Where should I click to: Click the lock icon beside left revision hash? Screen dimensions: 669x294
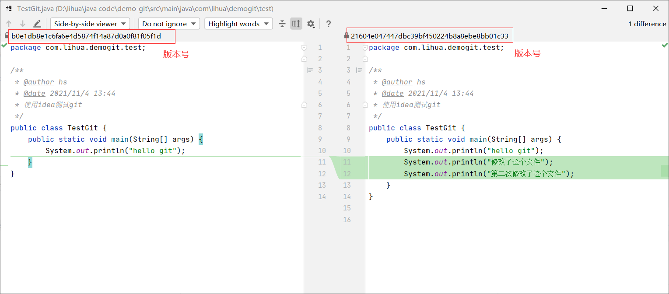point(6,35)
